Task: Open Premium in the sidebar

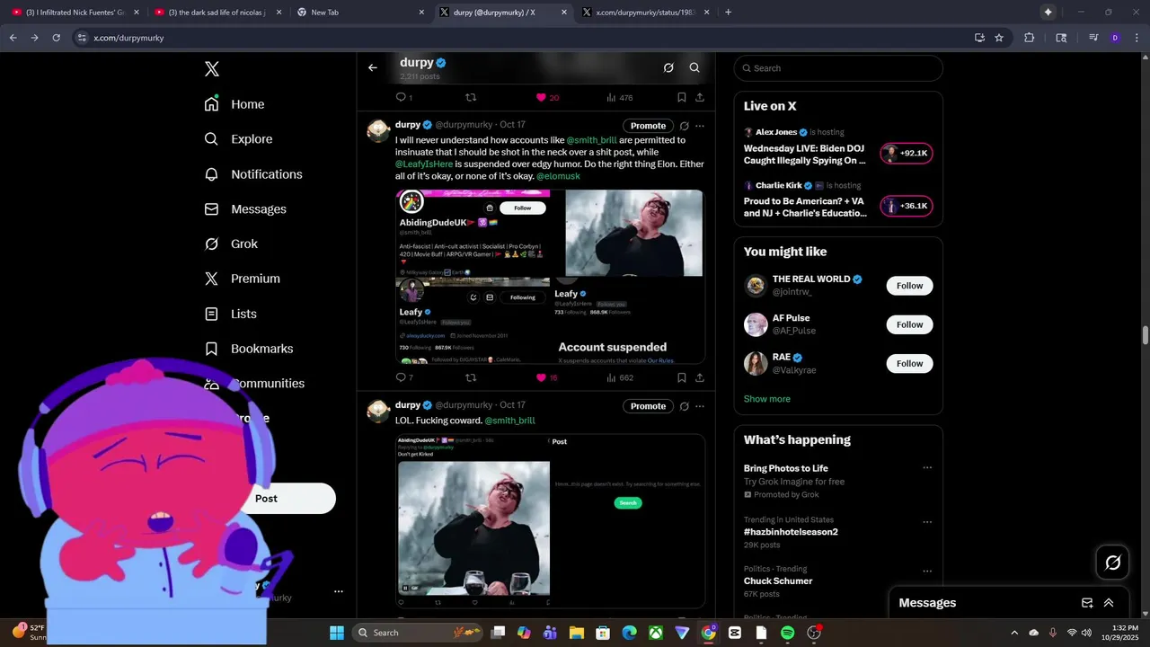Action: [x=243, y=279]
